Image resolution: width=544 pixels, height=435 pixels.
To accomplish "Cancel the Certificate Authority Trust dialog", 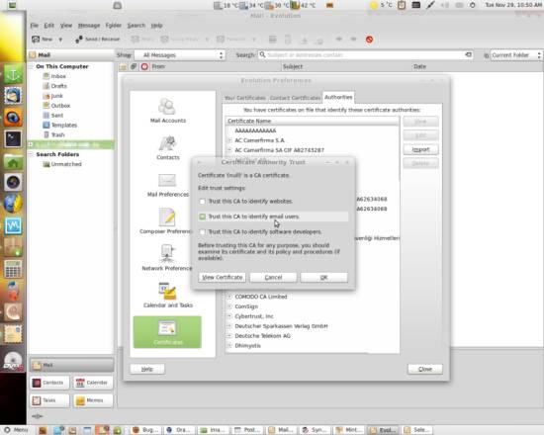I will click(273, 277).
